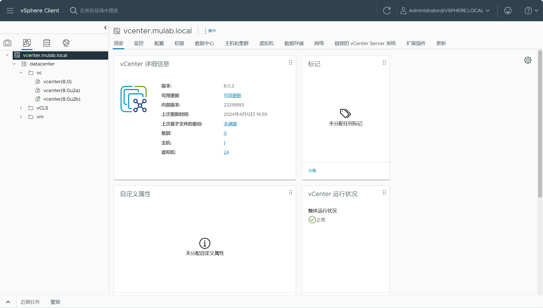Image resolution: width=543 pixels, height=308 pixels.
Task: Click the vcenter(8.0u2a) VM icon
Action: [x=38, y=90]
